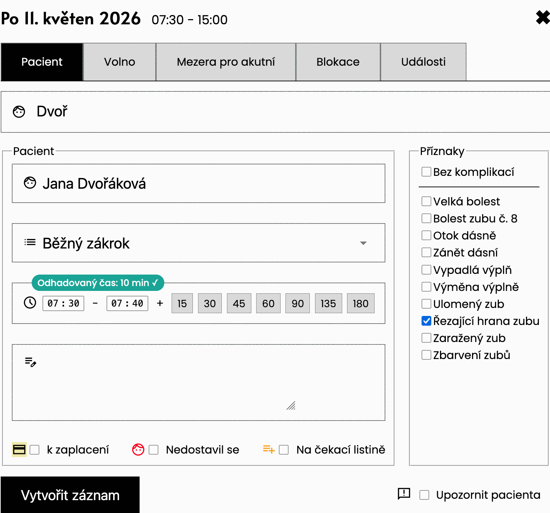Check the Bez komplikací checkbox
The image size is (550, 513).
coord(426,172)
